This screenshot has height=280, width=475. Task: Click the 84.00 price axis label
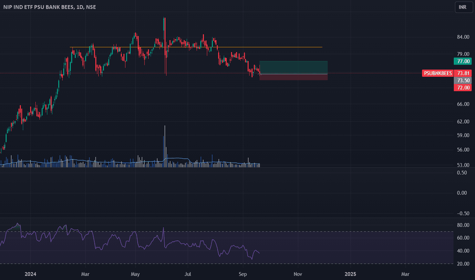463,37
